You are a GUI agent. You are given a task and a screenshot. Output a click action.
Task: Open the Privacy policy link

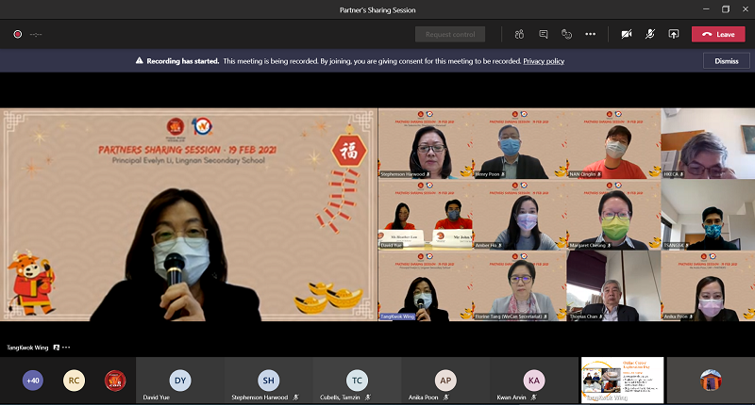[544, 60]
